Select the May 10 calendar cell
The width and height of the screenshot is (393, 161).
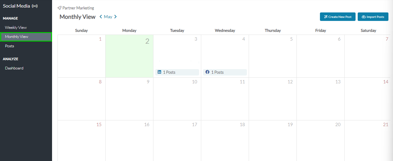177,99
